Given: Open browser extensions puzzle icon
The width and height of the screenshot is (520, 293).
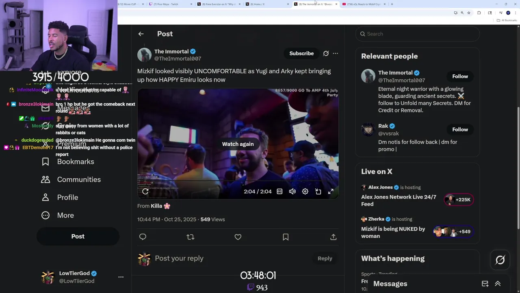Looking at the screenshot, I should [x=479, y=13].
